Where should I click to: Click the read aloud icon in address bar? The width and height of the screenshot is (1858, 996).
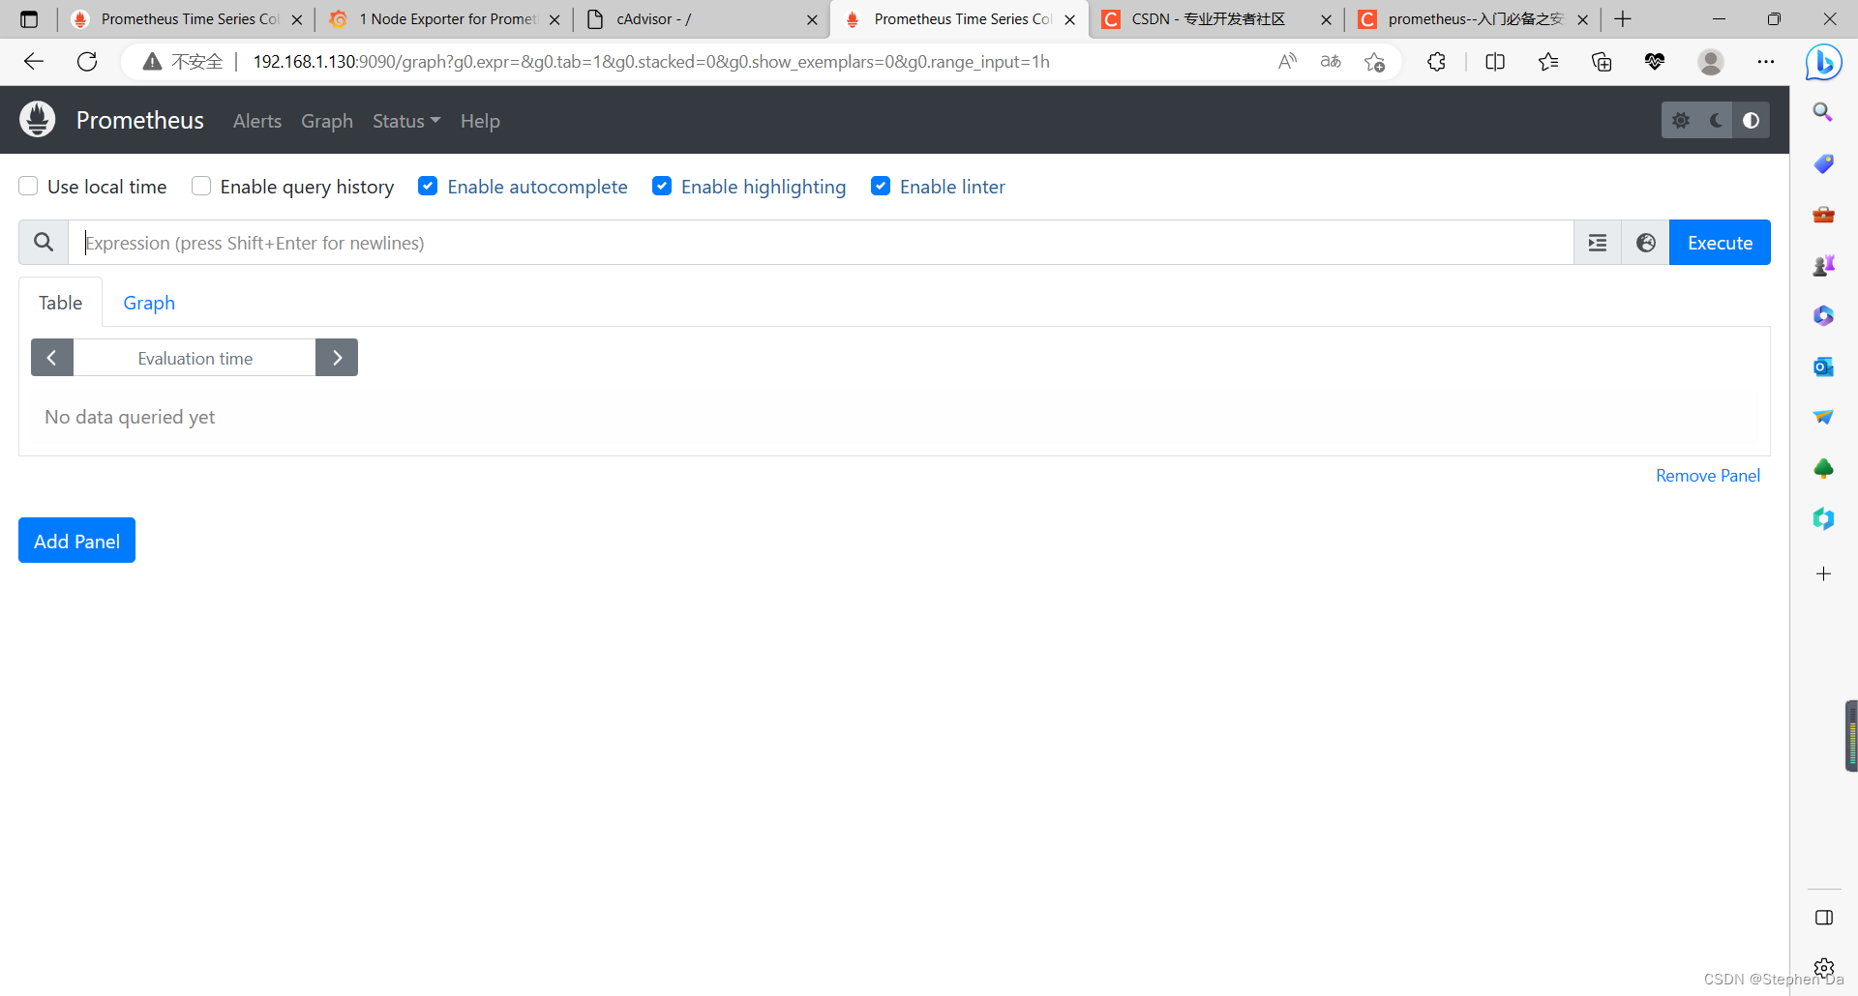coord(1287,62)
